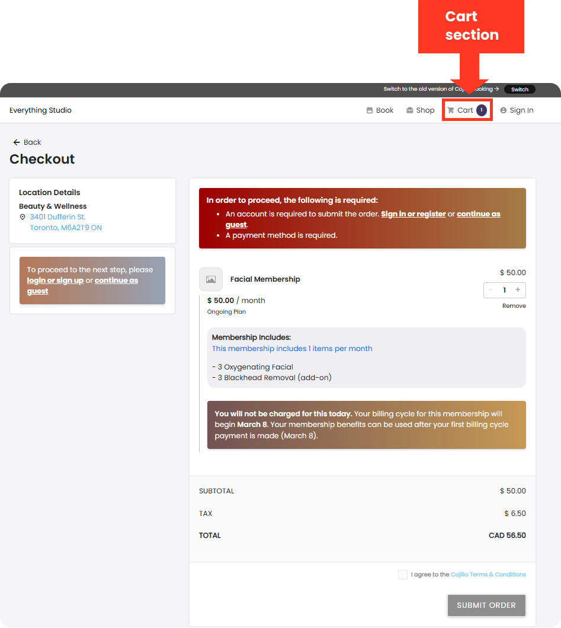Click the map pin icon beside address
This screenshot has width=561, height=628.
(x=23, y=218)
